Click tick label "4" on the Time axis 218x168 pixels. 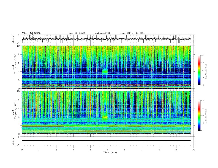[90, 150]
